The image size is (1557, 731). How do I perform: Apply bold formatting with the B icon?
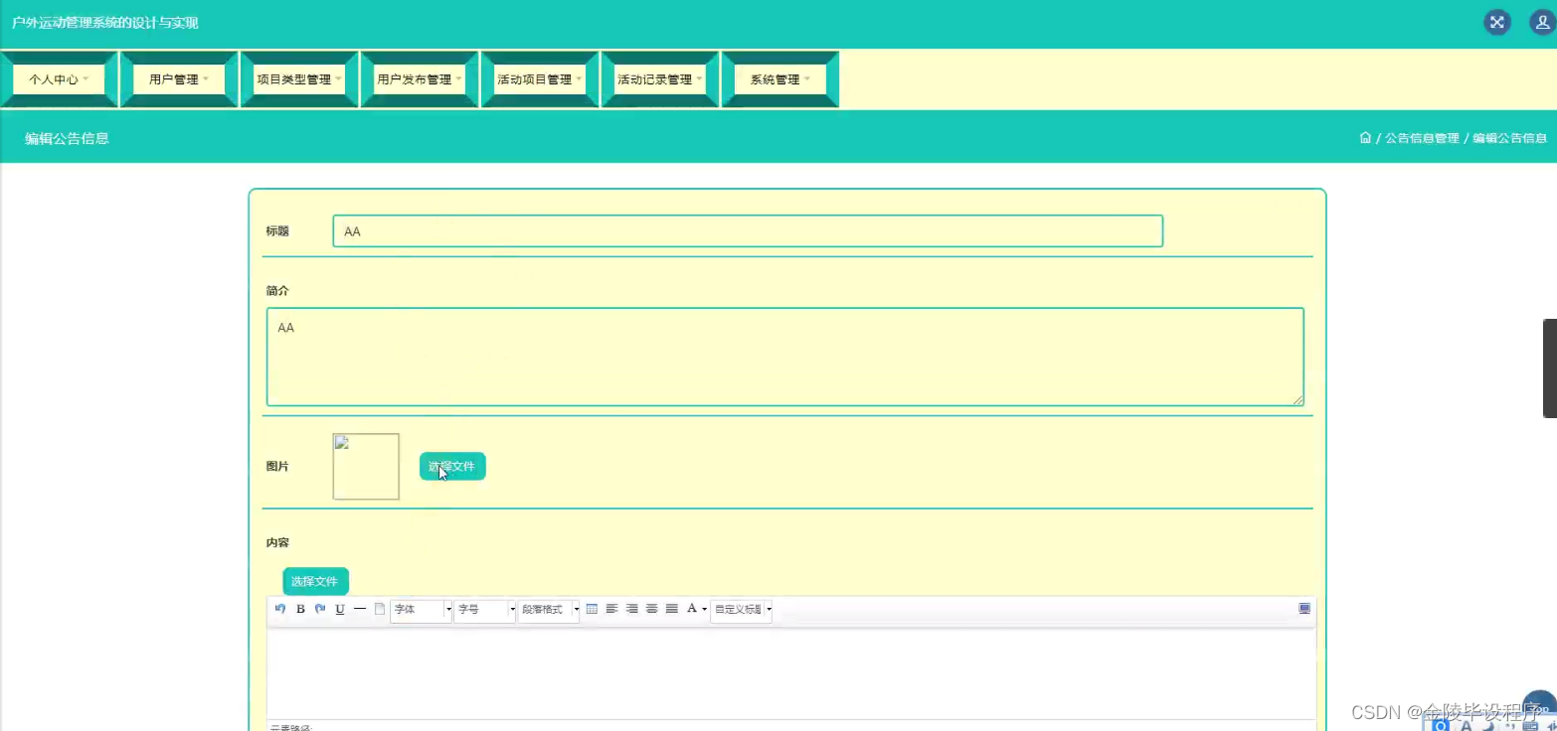coord(300,609)
